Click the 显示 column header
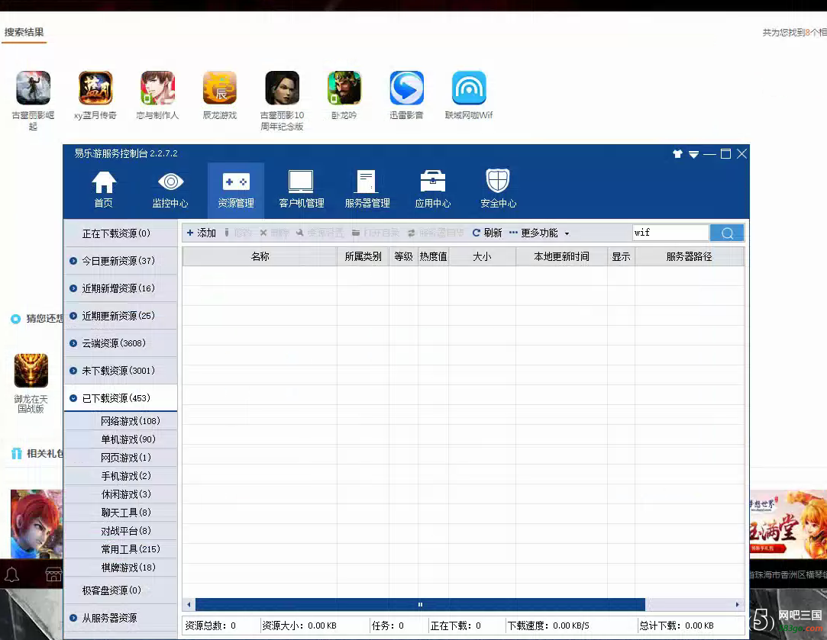Screen dimensions: 827x640 [621, 256]
